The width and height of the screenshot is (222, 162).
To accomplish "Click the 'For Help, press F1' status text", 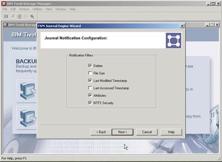I will [14, 158].
